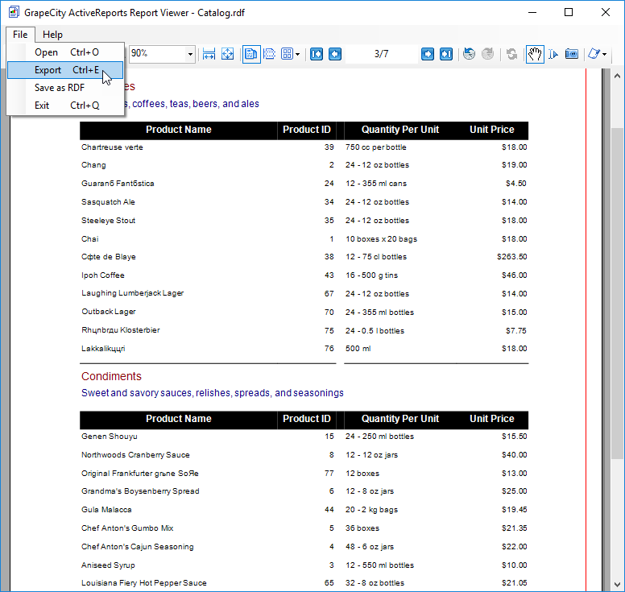Click the page number field showing 3/7
The image size is (625, 592).
coord(381,54)
